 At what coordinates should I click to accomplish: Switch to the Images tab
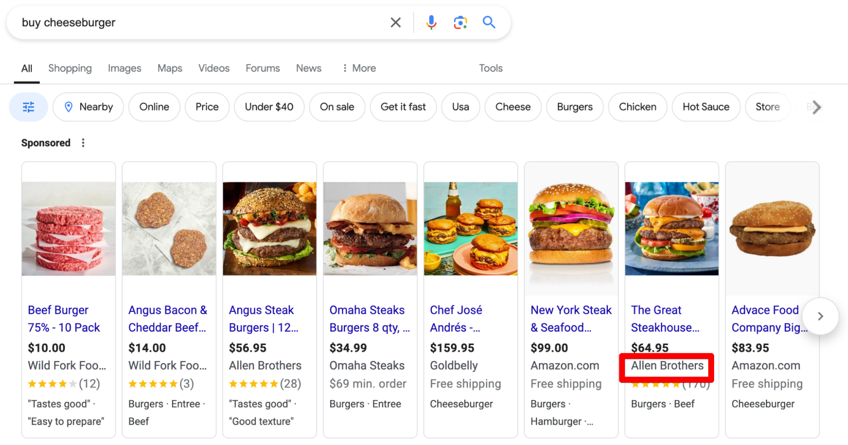(124, 68)
